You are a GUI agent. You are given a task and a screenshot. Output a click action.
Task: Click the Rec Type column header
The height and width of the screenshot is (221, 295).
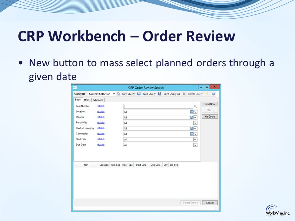(x=127, y=165)
